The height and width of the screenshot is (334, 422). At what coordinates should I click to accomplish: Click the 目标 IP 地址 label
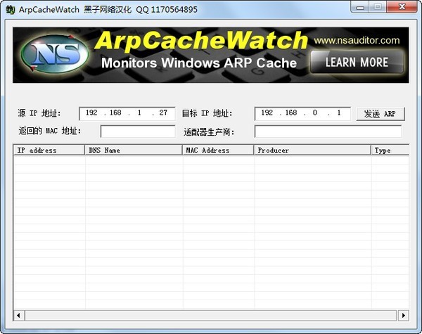207,113
